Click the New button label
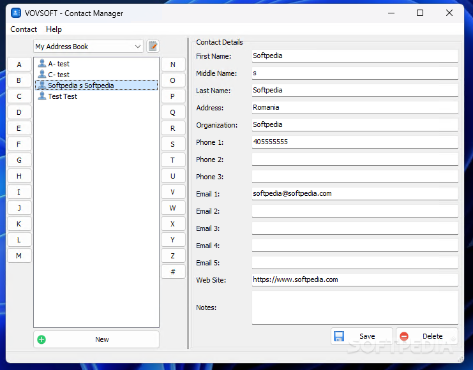Image resolution: width=473 pixels, height=370 pixels. (x=102, y=339)
